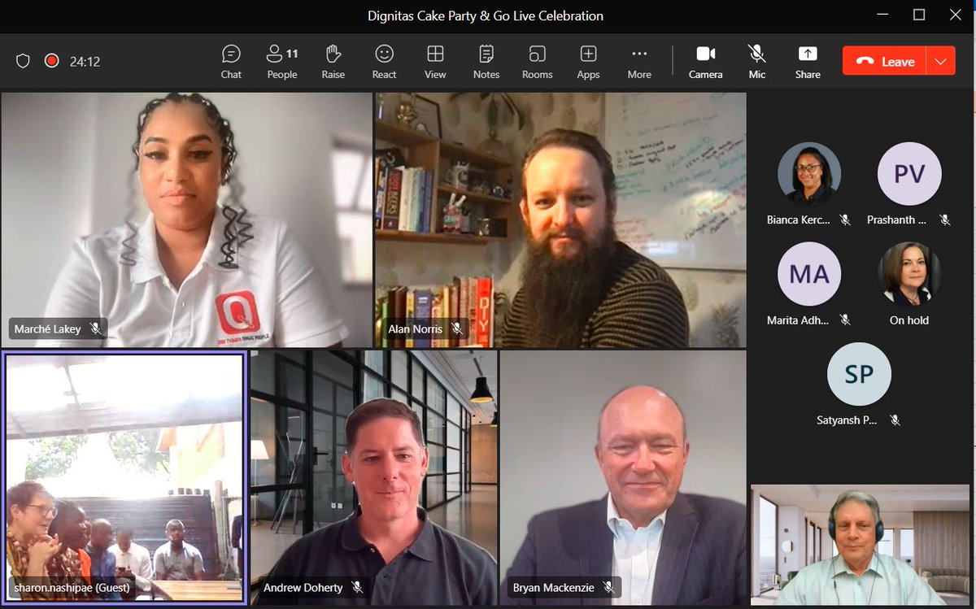Viewport: 976px width, 609px height.
Task: Click the Bryan Mackenzie name label
Action: (553, 587)
